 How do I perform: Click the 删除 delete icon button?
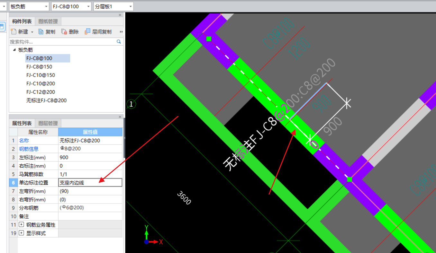pyautogui.click(x=64, y=32)
